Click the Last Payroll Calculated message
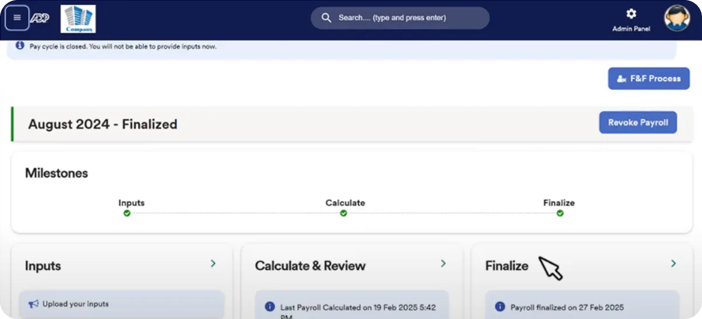 [x=358, y=311]
